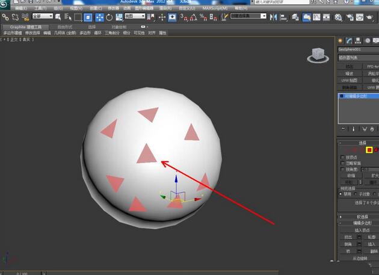This screenshot has height=275, width=379.
Task: Select the Polygon sub-object level icon
Action: point(369,149)
